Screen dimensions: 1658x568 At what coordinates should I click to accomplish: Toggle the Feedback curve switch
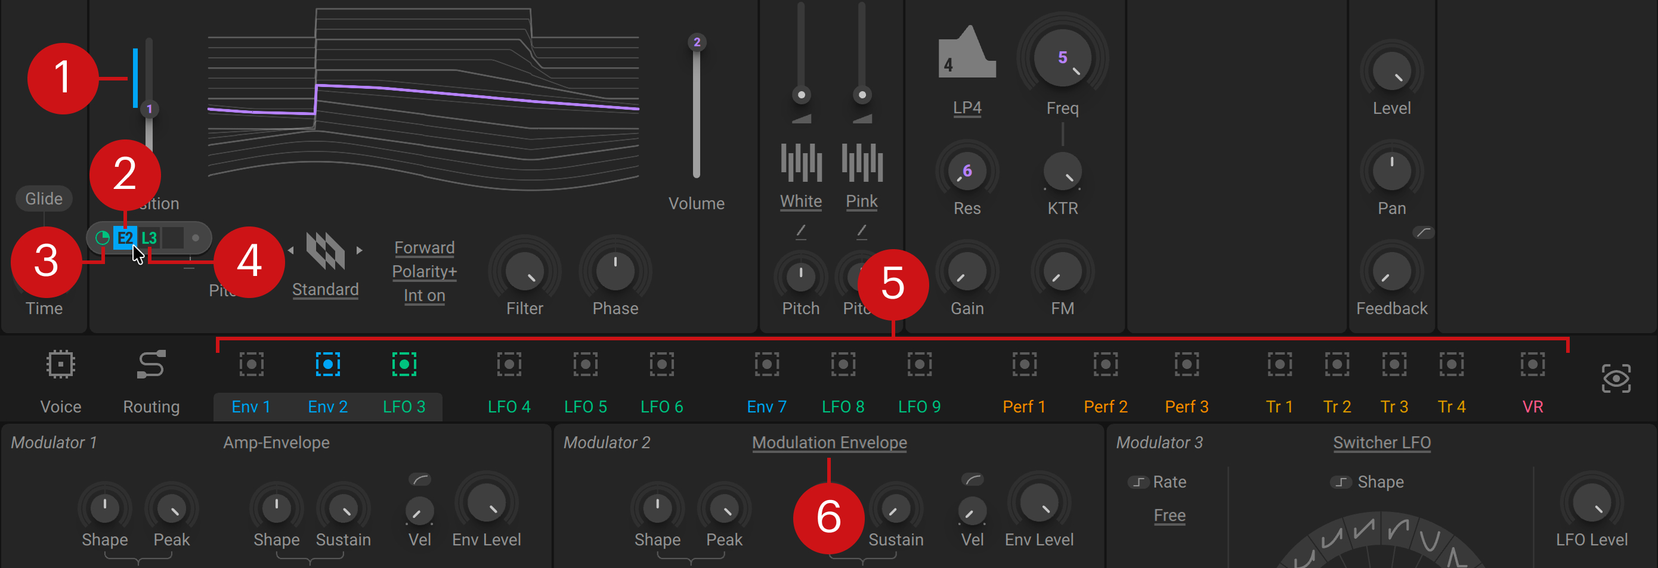[x=1423, y=232]
